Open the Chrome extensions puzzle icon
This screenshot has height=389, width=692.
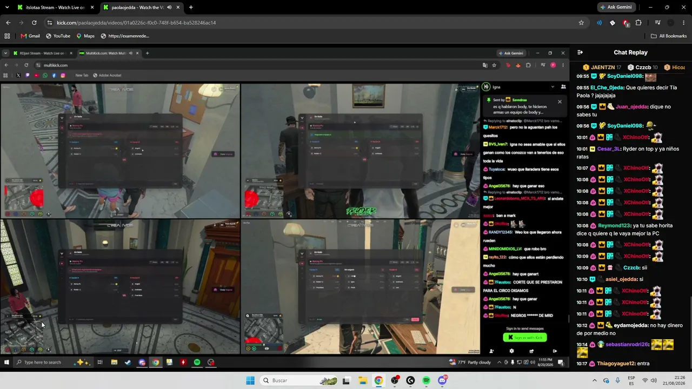[638, 23]
